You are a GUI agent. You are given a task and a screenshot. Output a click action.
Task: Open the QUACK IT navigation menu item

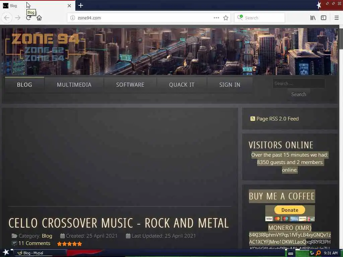click(x=182, y=85)
